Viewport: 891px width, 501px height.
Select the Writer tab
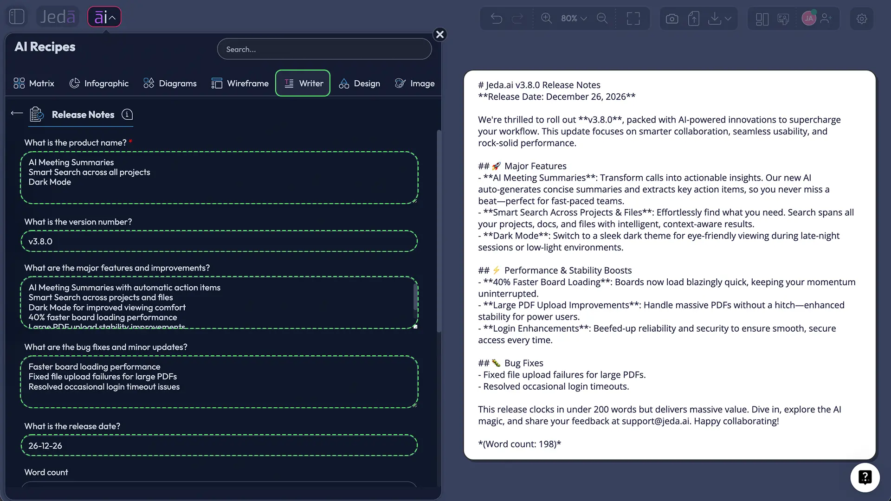(303, 83)
